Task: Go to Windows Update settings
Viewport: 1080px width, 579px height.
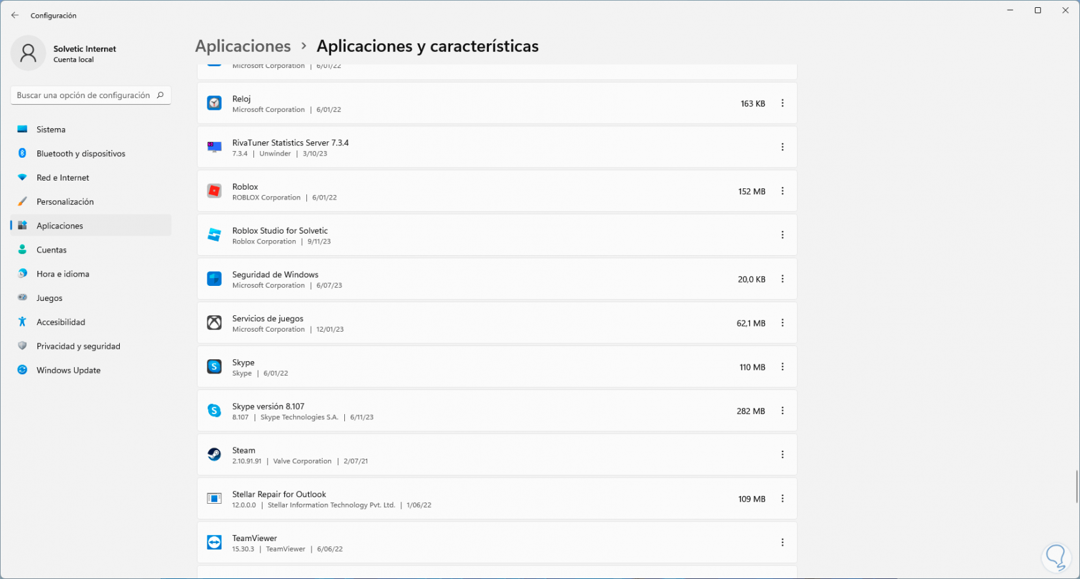Action: click(68, 370)
